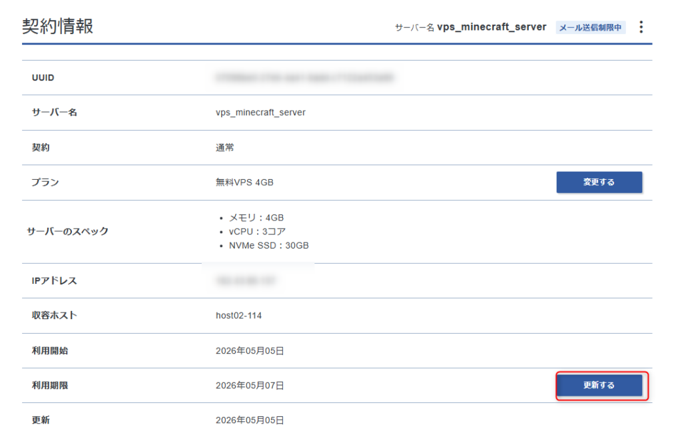This screenshot has width=682, height=427.
Task: Click the 通常 contract value
Action: pyautogui.click(x=225, y=147)
